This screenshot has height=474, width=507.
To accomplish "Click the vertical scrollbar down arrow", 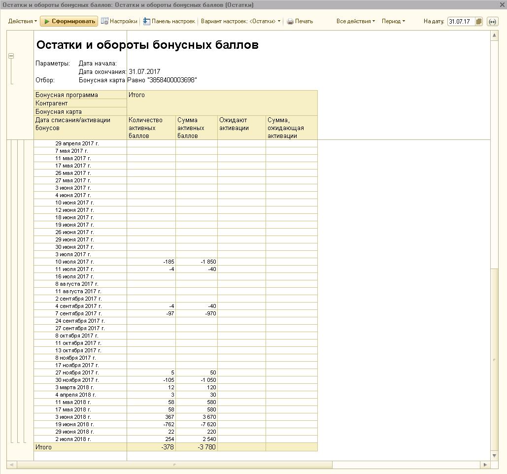I will point(494,456).
